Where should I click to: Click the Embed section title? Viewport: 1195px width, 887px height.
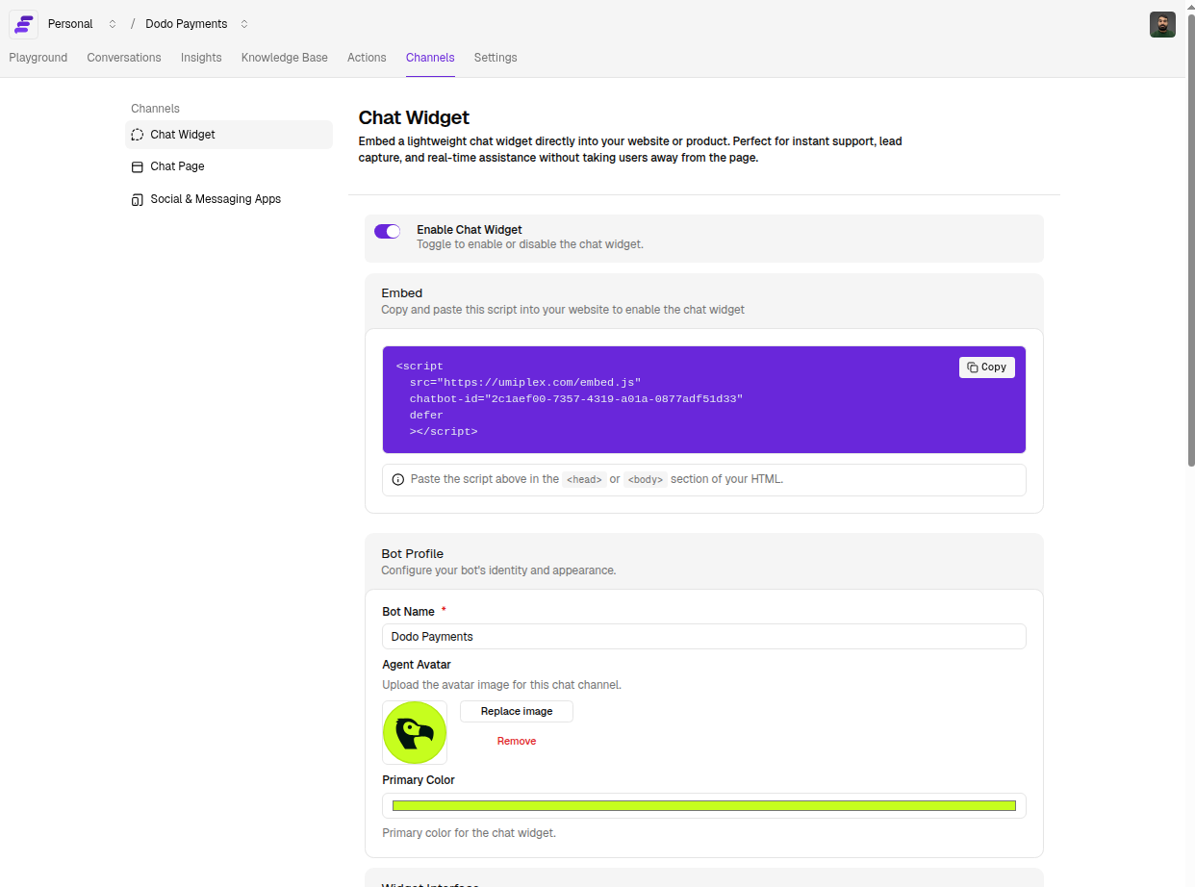tap(402, 292)
